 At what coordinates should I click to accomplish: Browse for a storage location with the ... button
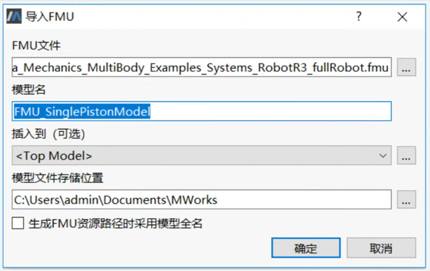(x=407, y=199)
